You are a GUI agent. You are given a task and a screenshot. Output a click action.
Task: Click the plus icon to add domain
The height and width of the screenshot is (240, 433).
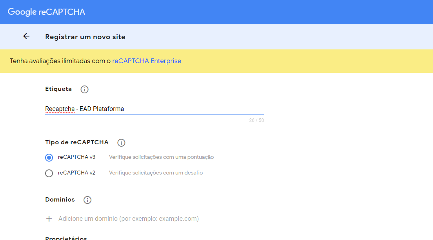pos(49,219)
